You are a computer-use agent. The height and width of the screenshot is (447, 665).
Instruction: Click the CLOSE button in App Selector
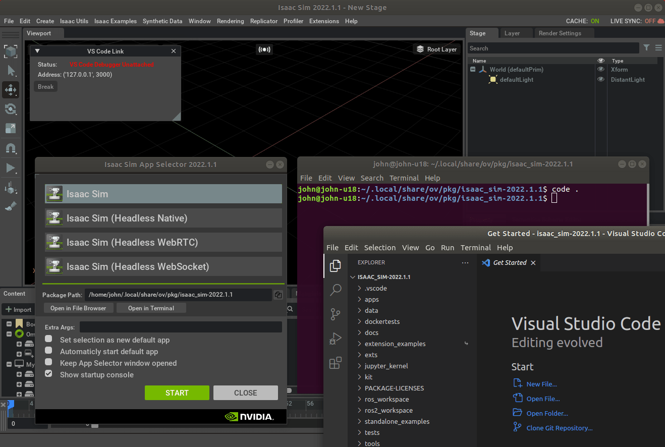tap(246, 393)
